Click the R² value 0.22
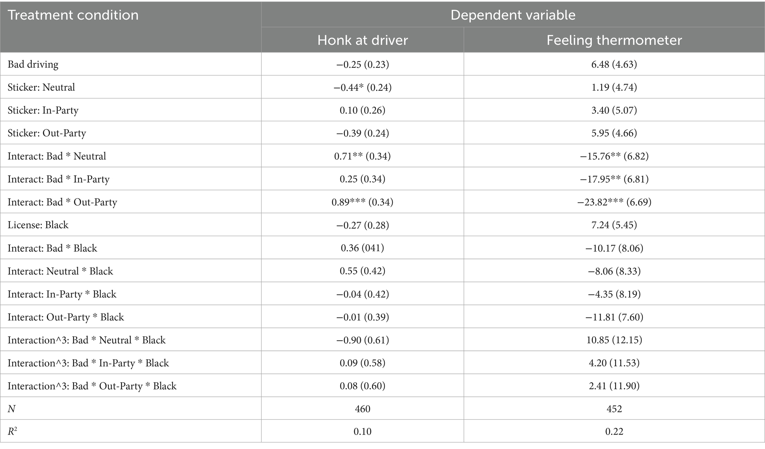The width and height of the screenshot is (765, 449). point(614,432)
